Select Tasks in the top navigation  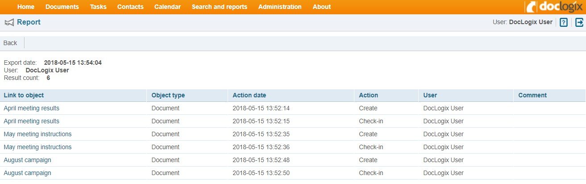point(98,7)
